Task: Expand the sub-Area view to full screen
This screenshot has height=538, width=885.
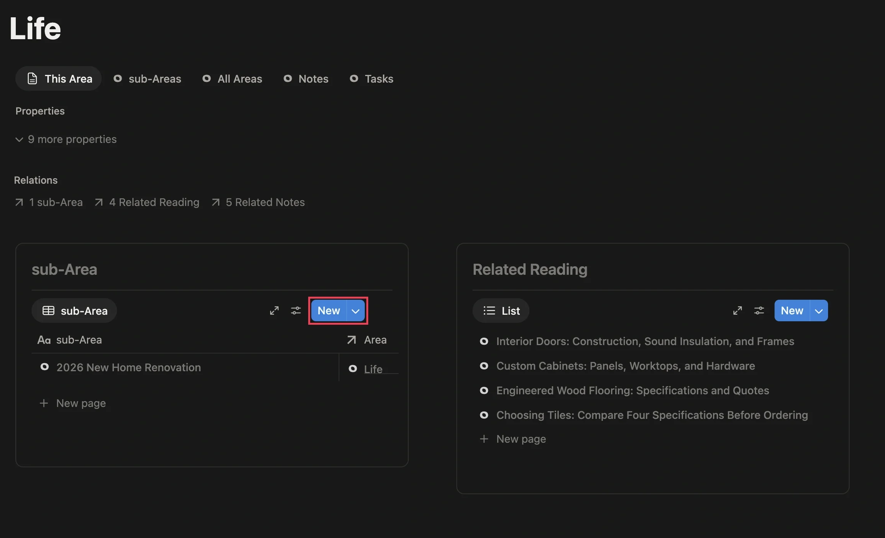Action: tap(274, 311)
